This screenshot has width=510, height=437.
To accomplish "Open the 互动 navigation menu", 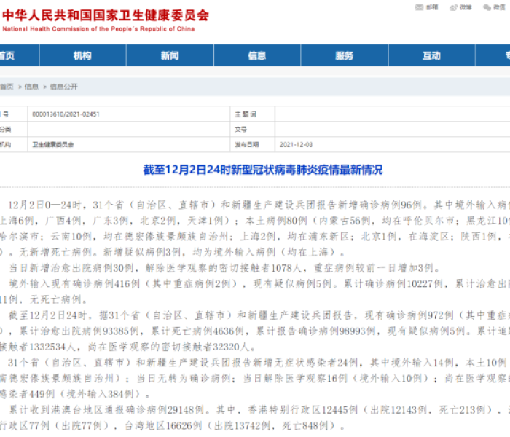I will [431, 55].
